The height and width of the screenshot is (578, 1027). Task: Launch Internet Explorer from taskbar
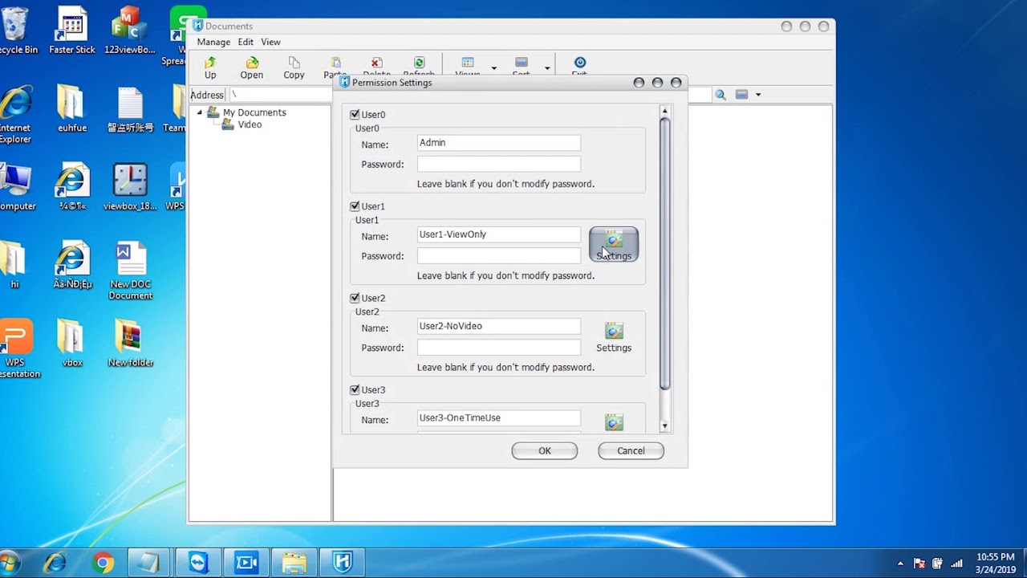click(x=55, y=563)
